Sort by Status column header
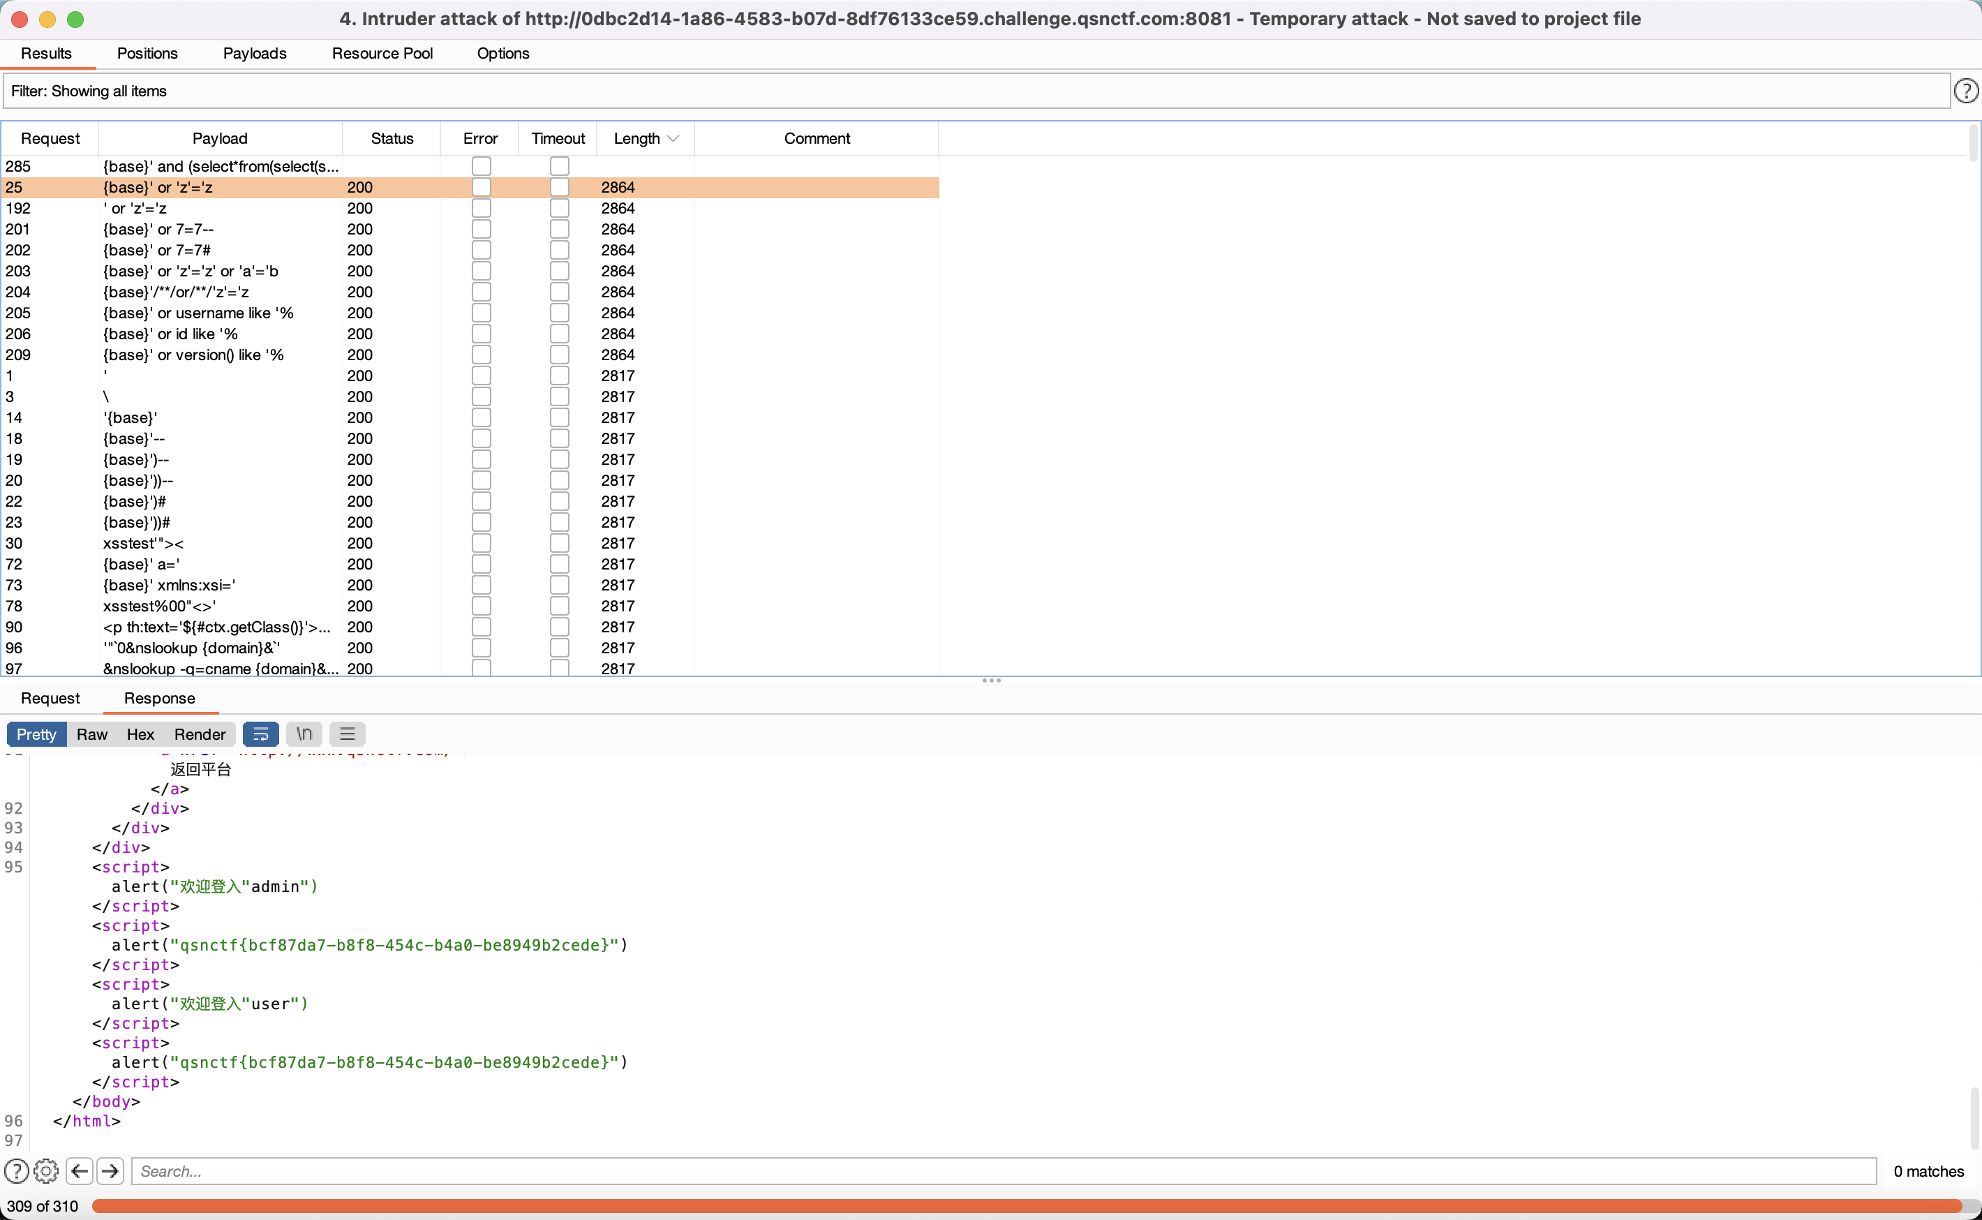The width and height of the screenshot is (1982, 1220). (392, 139)
